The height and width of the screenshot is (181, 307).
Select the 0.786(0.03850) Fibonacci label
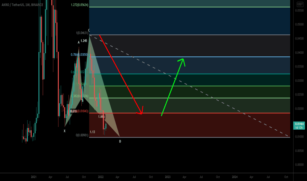79,55
